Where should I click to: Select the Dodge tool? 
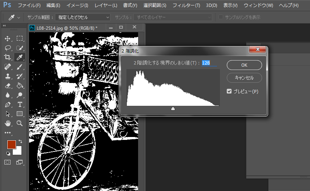coord(20,95)
